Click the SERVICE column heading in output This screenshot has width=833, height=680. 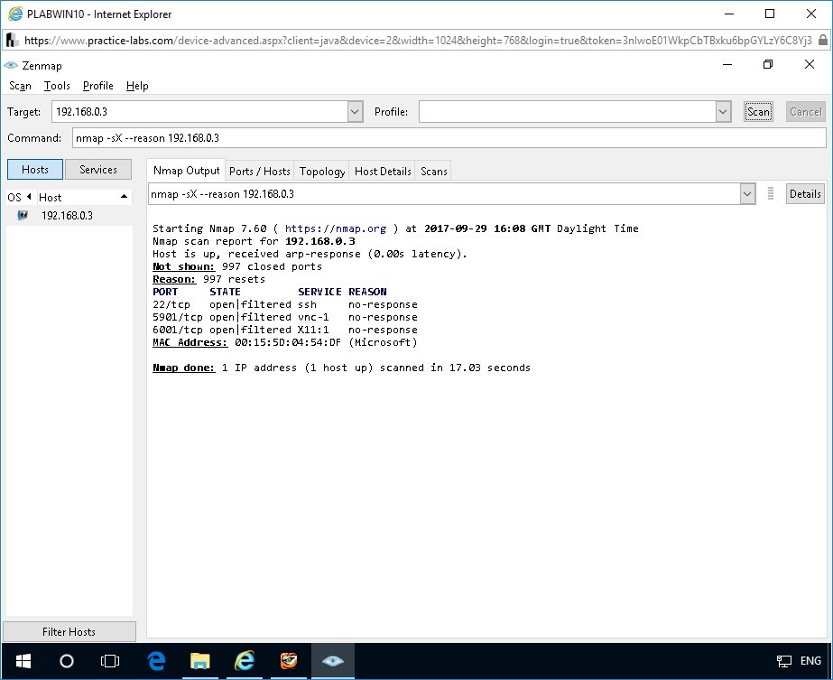tap(319, 292)
